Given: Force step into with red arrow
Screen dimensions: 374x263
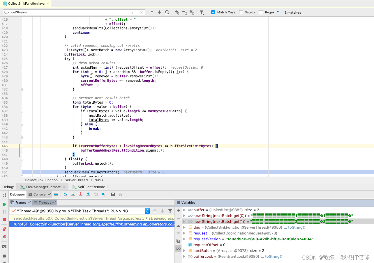Looking at the screenshot, I should tap(81, 194).
